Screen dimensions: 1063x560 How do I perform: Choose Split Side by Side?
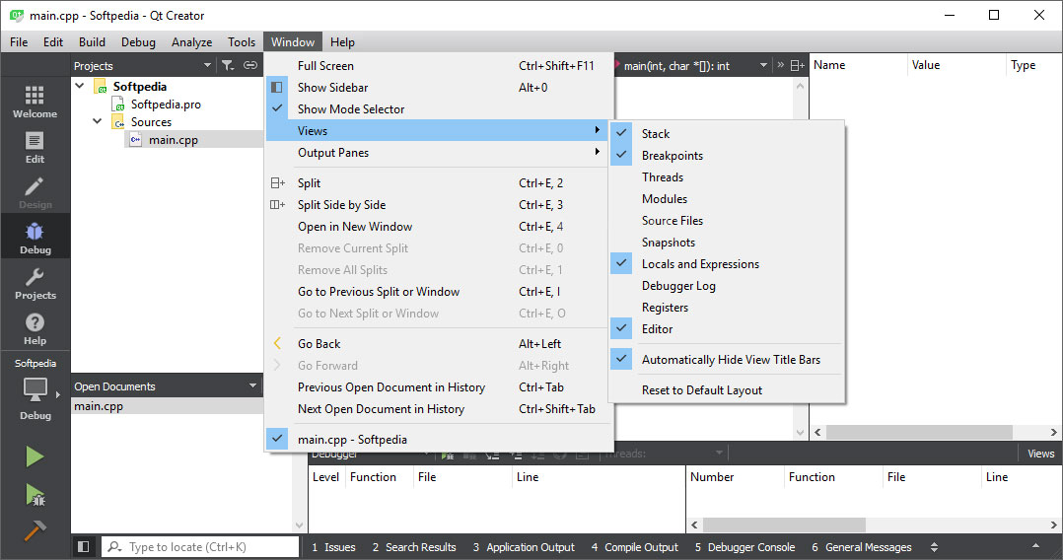pyautogui.click(x=341, y=205)
